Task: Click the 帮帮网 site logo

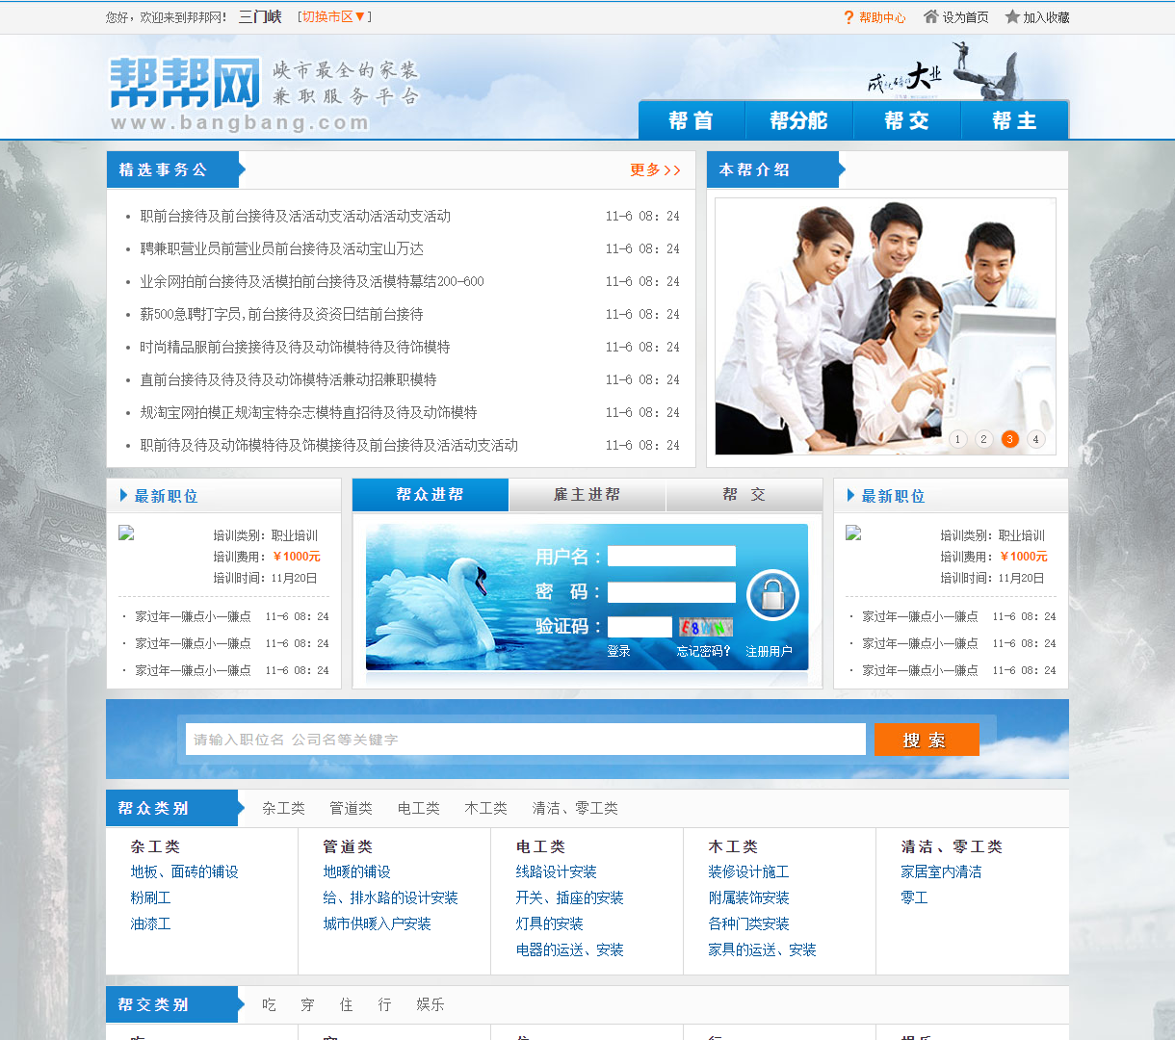Action: [185, 85]
